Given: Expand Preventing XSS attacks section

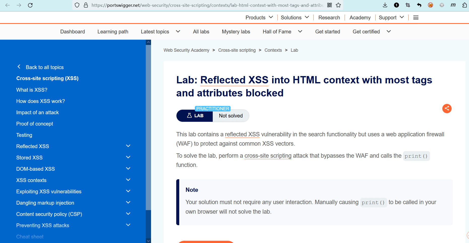Looking at the screenshot, I should coord(128,225).
